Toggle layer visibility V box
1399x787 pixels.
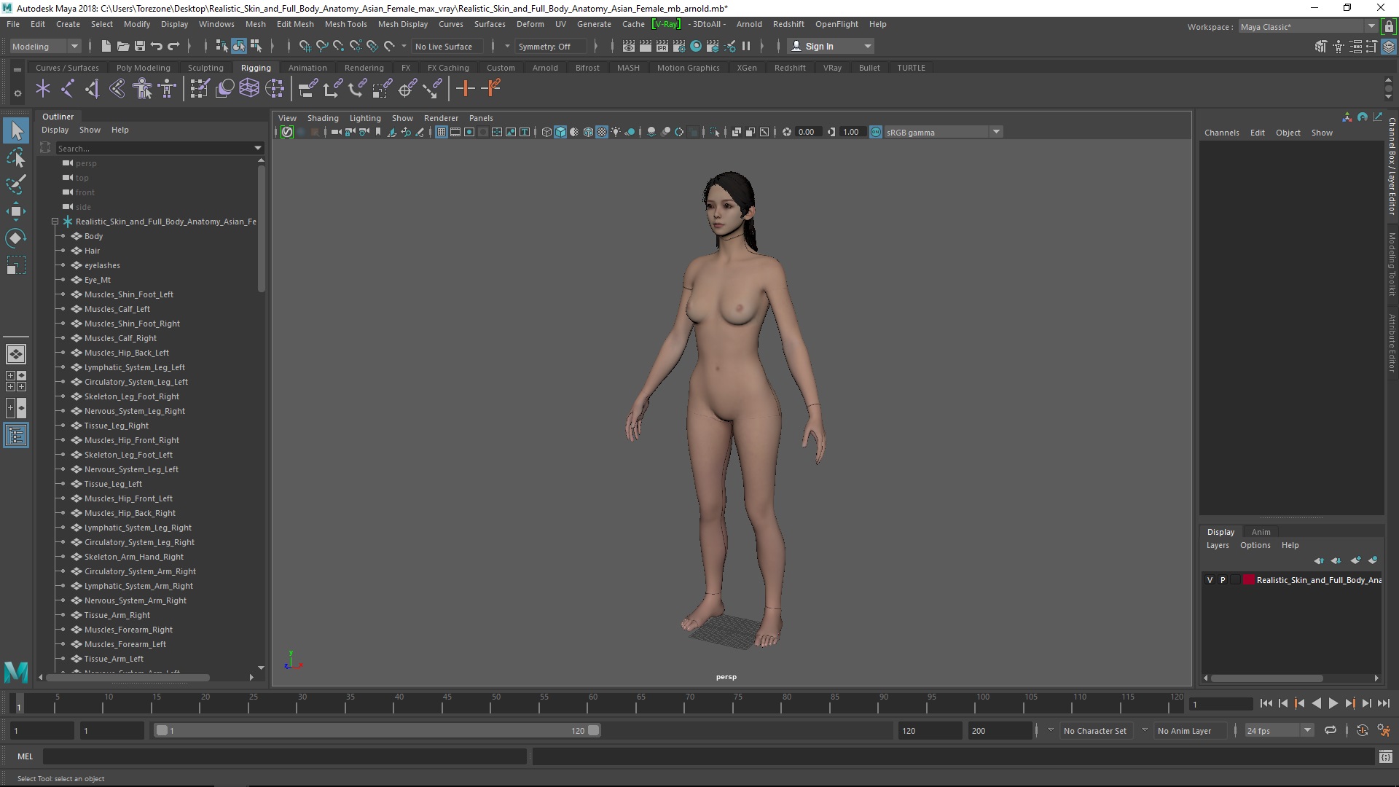(x=1210, y=580)
